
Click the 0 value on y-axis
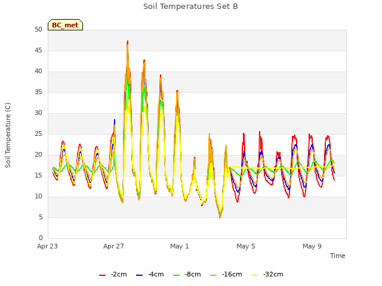[41, 238]
